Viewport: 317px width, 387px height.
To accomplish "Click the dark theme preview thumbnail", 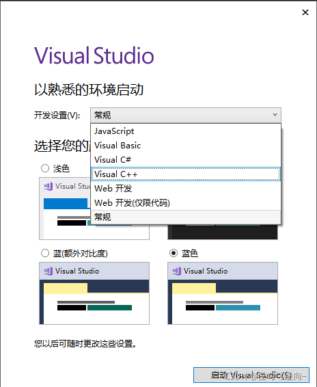I will tap(223, 232).
